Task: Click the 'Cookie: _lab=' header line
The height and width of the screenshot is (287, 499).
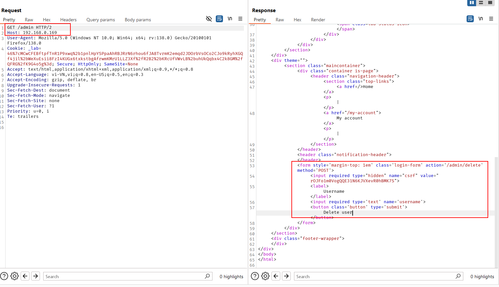Action: pyautogui.click(x=24, y=48)
